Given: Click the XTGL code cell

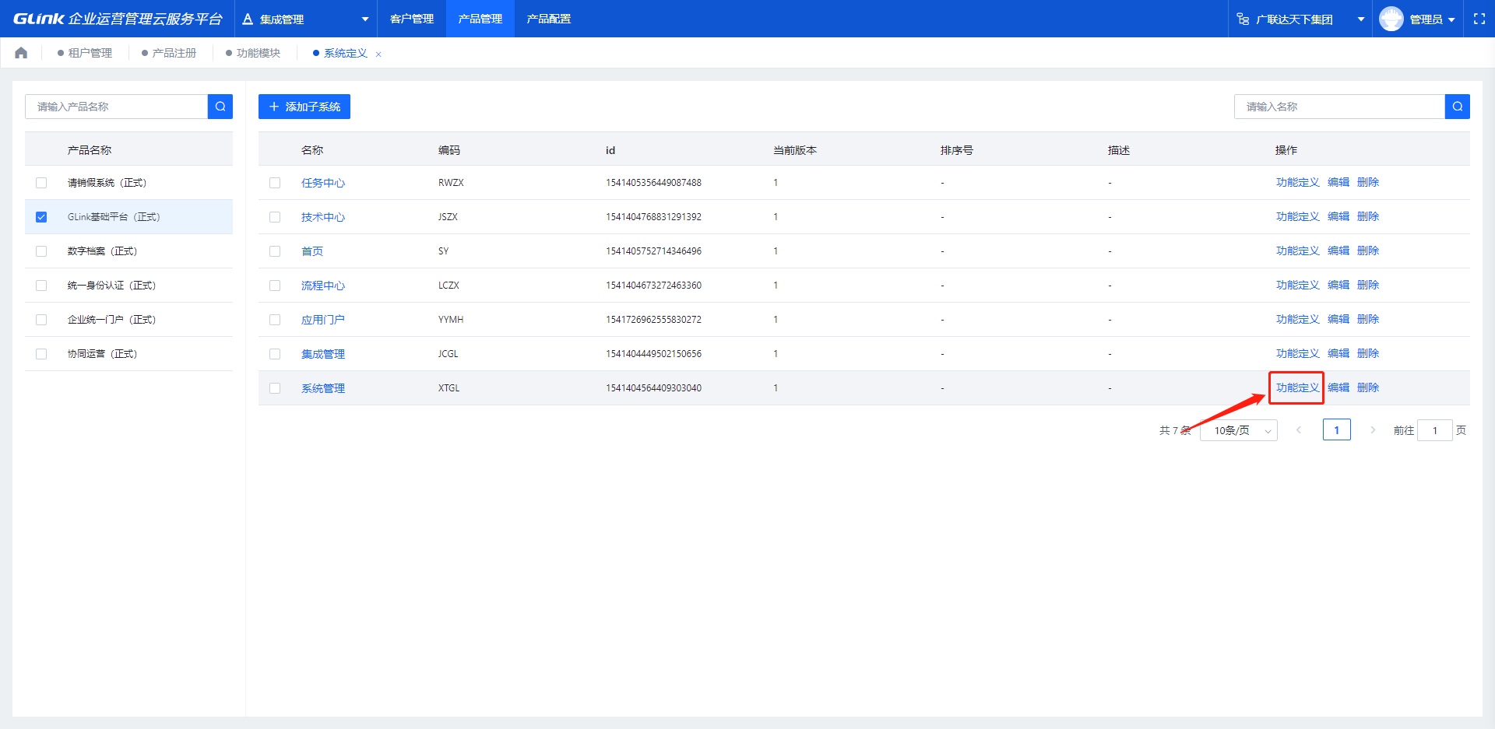Looking at the screenshot, I should [x=449, y=388].
